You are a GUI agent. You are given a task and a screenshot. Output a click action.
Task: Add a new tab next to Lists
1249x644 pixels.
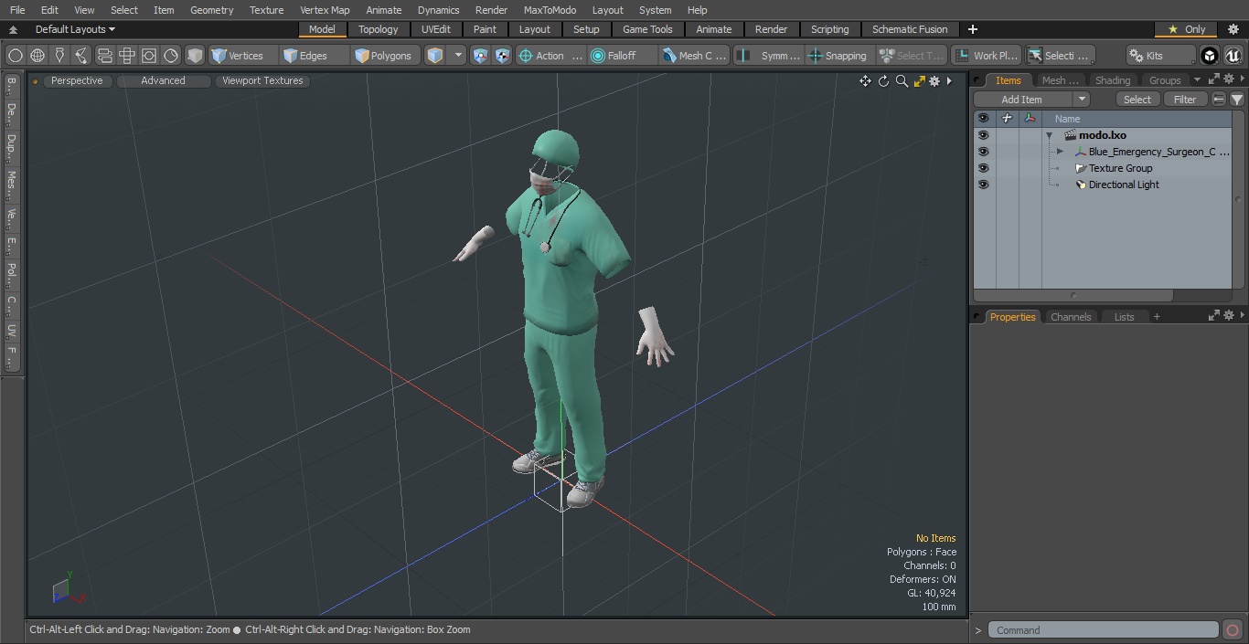coord(1157,317)
